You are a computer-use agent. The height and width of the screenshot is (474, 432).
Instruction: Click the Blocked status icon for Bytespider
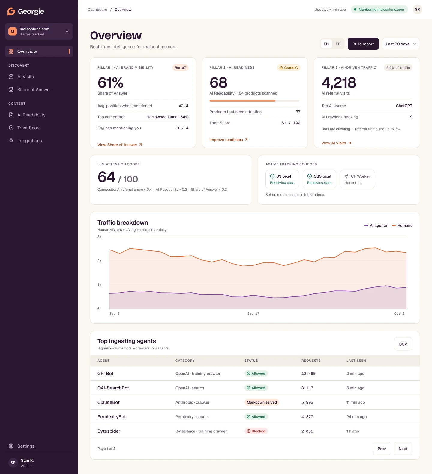click(249, 431)
